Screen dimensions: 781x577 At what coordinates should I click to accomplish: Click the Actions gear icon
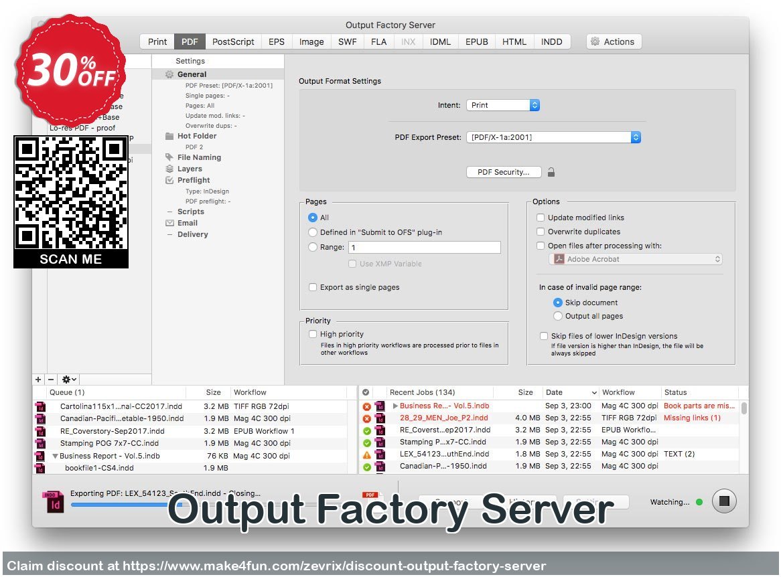(595, 42)
